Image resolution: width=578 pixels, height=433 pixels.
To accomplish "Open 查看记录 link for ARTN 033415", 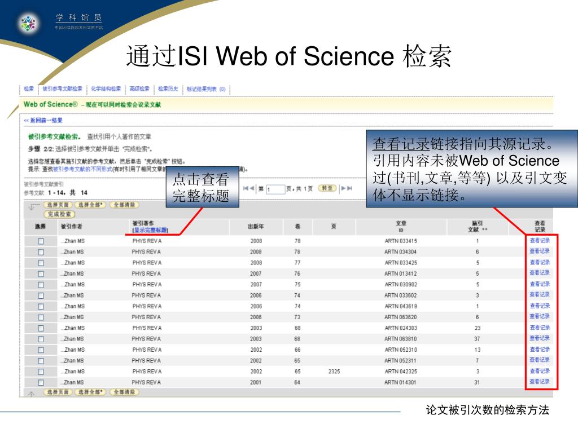I will [540, 240].
